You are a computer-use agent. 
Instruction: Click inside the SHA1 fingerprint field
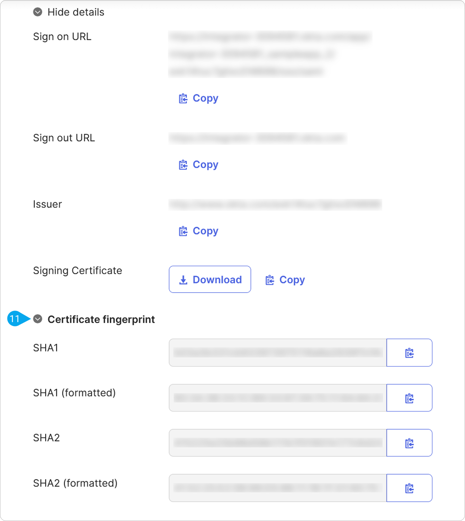click(x=278, y=353)
